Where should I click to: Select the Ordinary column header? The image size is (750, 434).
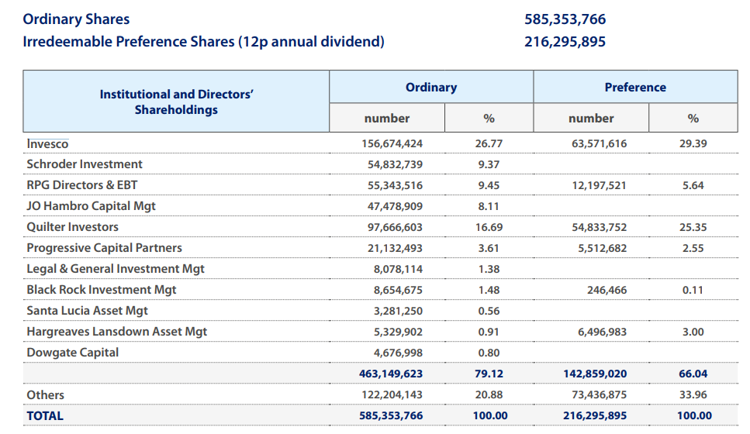pos(431,87)
